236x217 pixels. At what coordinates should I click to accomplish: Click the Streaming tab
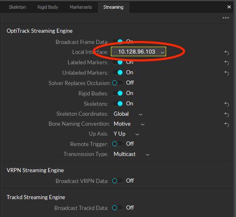113,7
